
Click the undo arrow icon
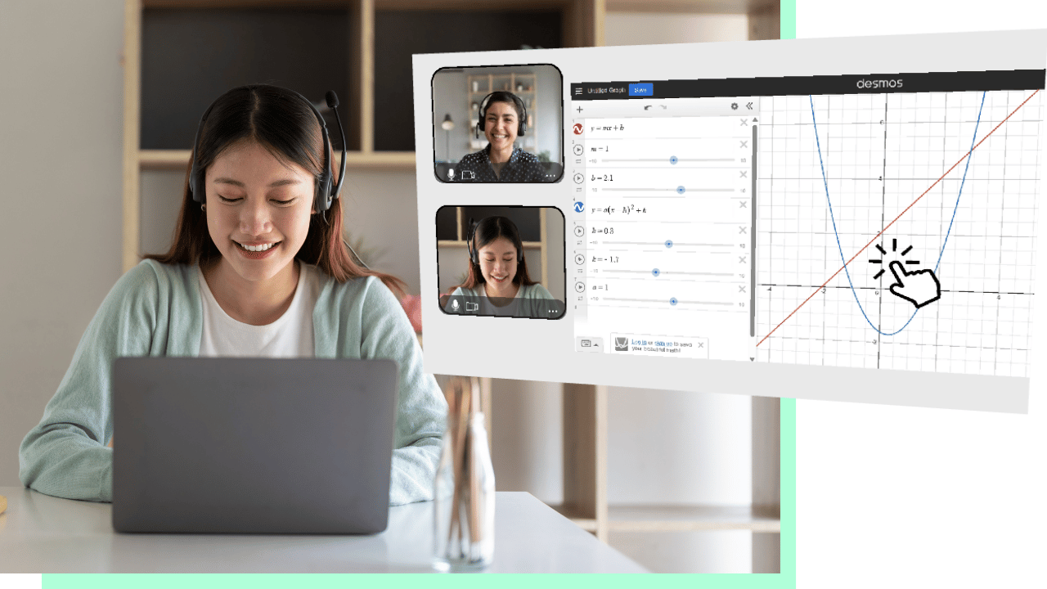click(648, 107)
